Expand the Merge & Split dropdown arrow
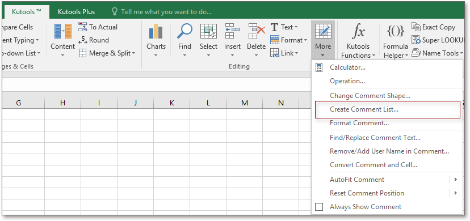The image size is (470, 221). tap(134, 53)
